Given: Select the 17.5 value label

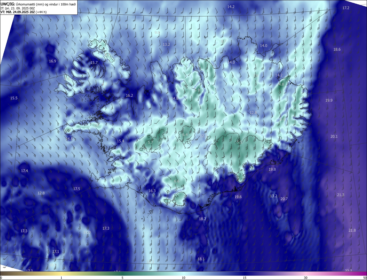Looking at the screenshot, I should pyautogui.click(x=77, y=189).
